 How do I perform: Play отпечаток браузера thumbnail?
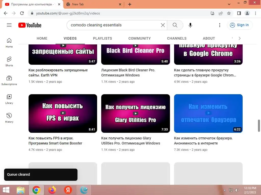click(x=208, y=113)
